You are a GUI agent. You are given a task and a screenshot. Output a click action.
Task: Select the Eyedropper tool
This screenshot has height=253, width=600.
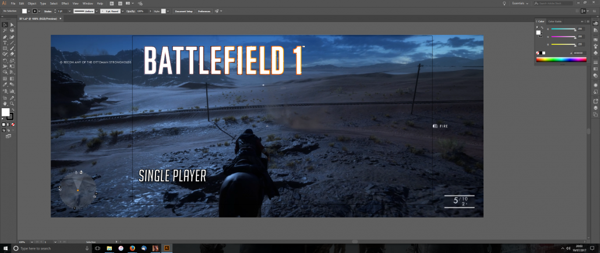pyautogui.click(x=5, y=84)
